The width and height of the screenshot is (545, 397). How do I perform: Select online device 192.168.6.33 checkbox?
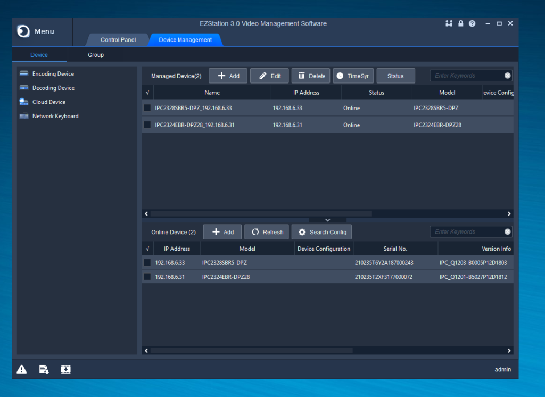pyautogui.click(x=147, y=263)
